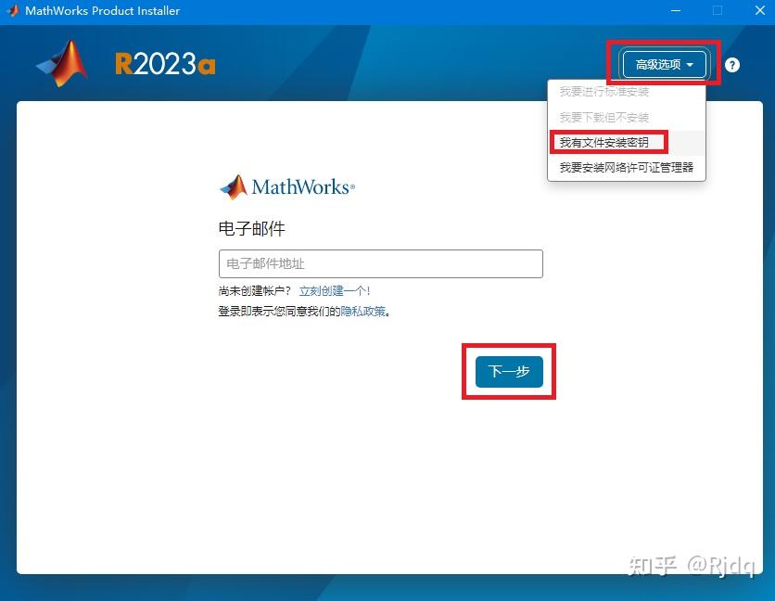The height and width of the screenshot is (601, 775).
Task: Click the help question mark icon
Action: (731, 64)
